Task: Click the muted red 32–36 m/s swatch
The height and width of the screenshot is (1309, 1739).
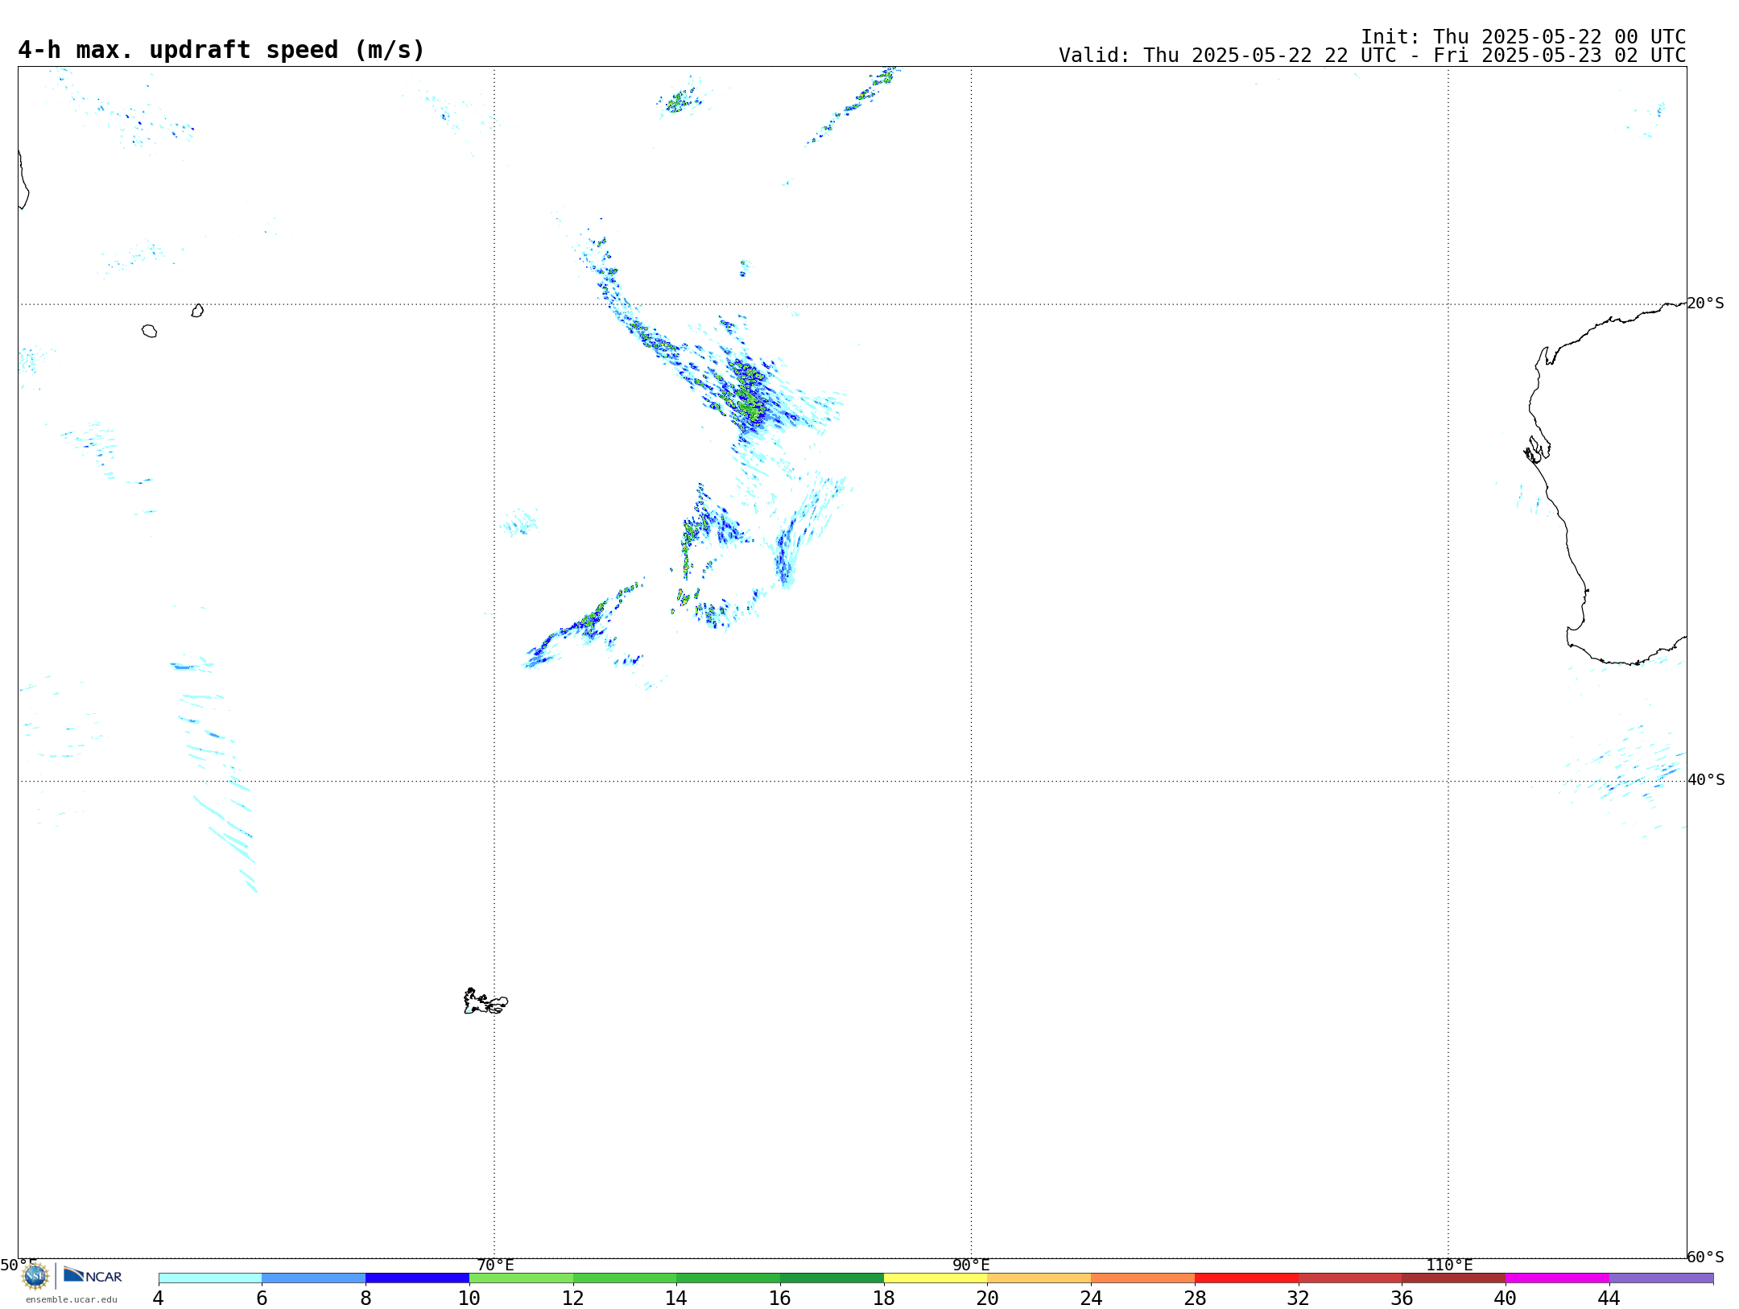Action: [x=1350, y=1278]
